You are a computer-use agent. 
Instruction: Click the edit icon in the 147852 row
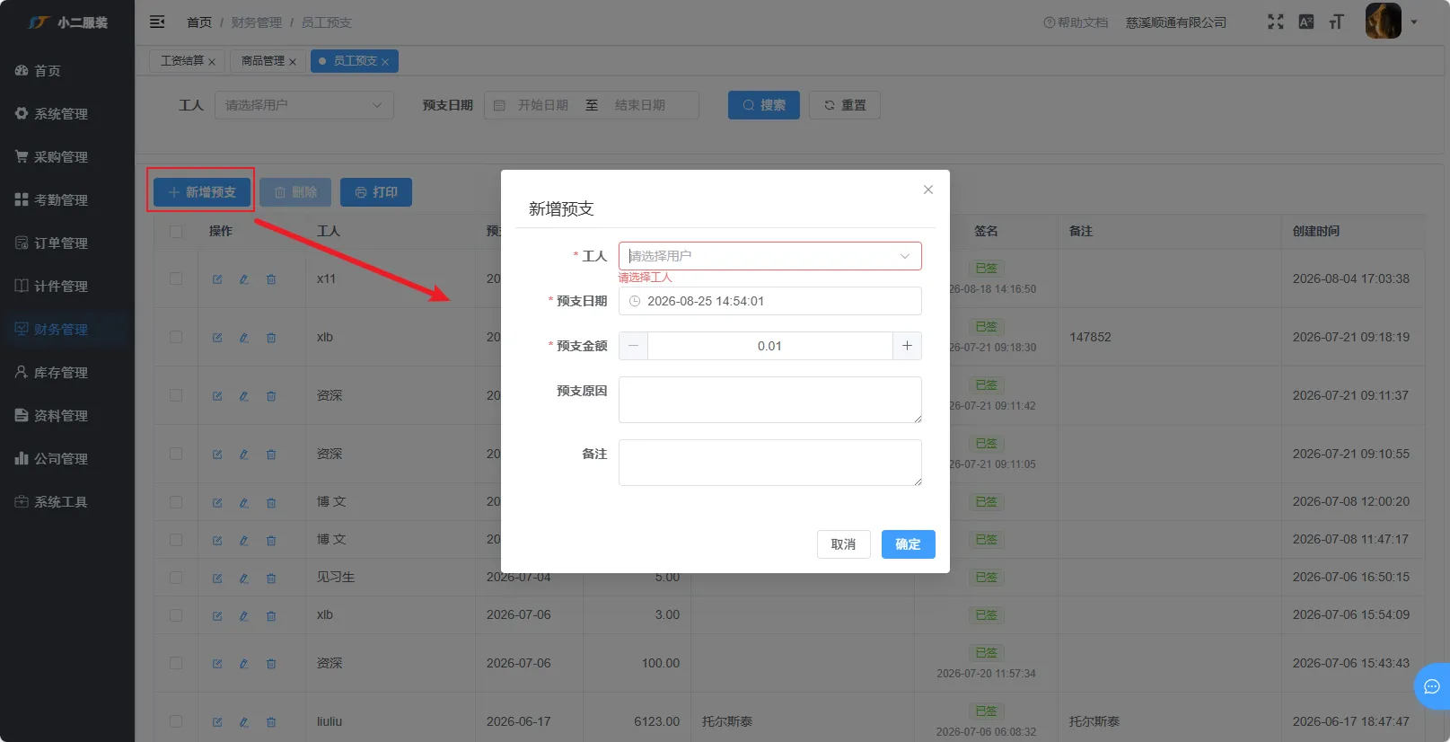tap(217, 338)
